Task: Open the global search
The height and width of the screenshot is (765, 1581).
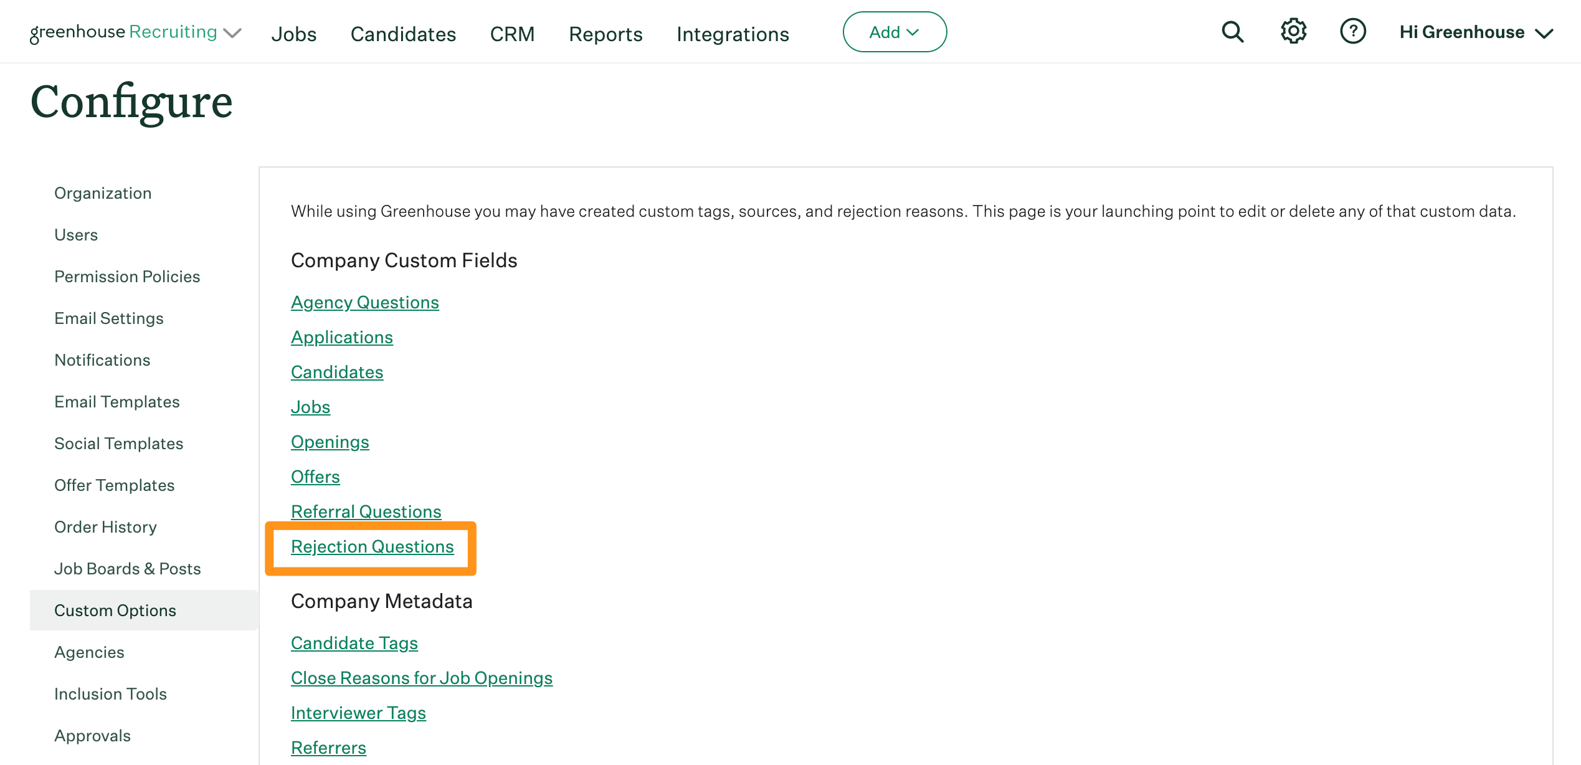Action: (1232, 32)
